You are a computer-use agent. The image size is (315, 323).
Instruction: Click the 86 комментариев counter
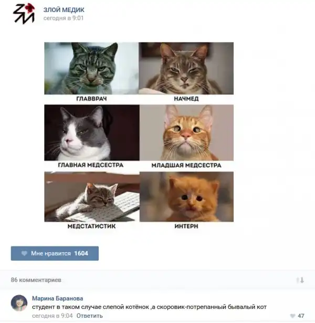pos(36,280)
